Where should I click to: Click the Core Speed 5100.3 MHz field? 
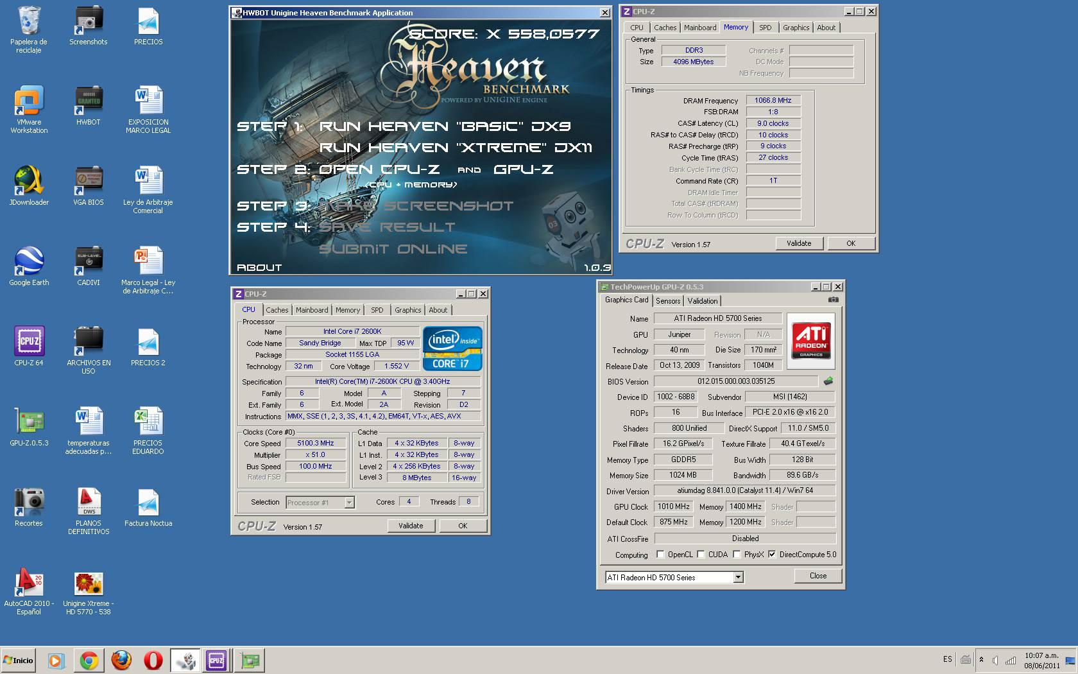coord(315,443)
